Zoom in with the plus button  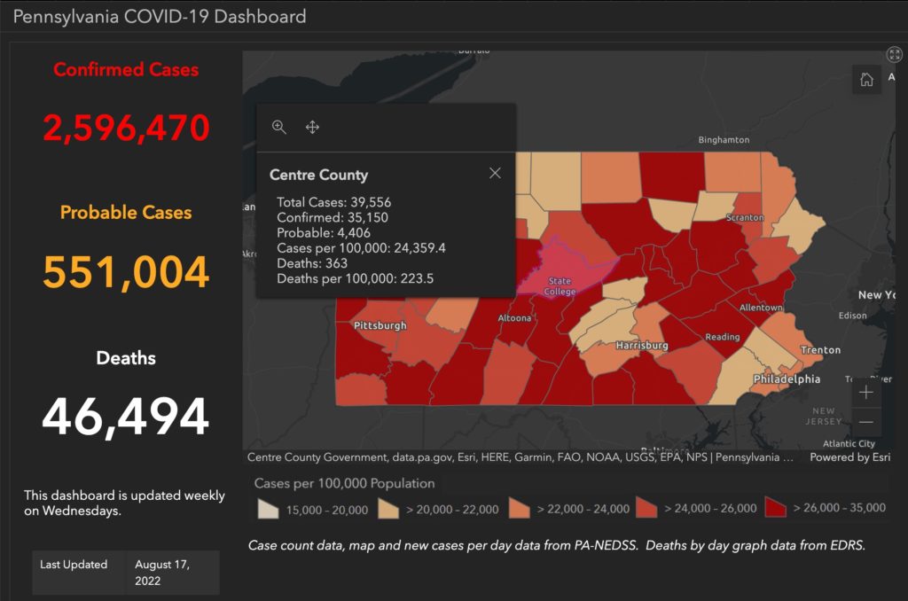866,393
